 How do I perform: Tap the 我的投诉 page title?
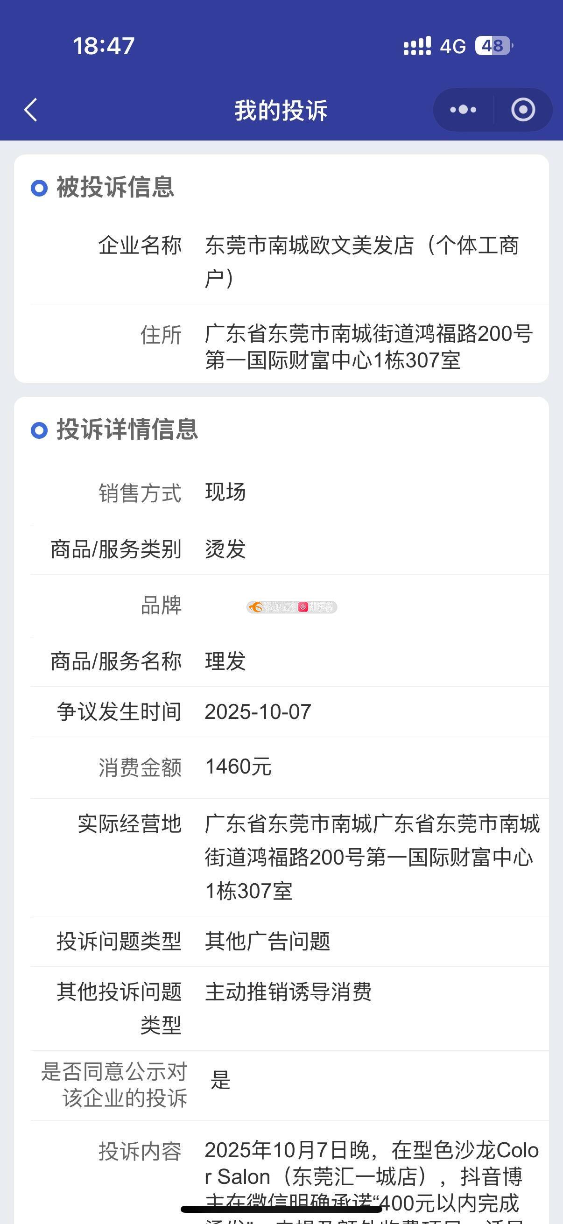281,110
